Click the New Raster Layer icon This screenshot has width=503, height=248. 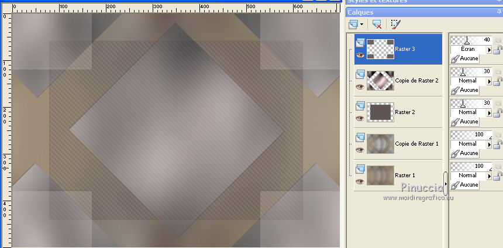[x=353, y=25]
